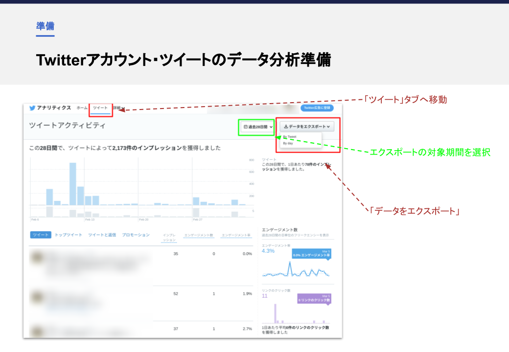
Task: Select the トップツイート tab
Action: (x=69, y=235)
